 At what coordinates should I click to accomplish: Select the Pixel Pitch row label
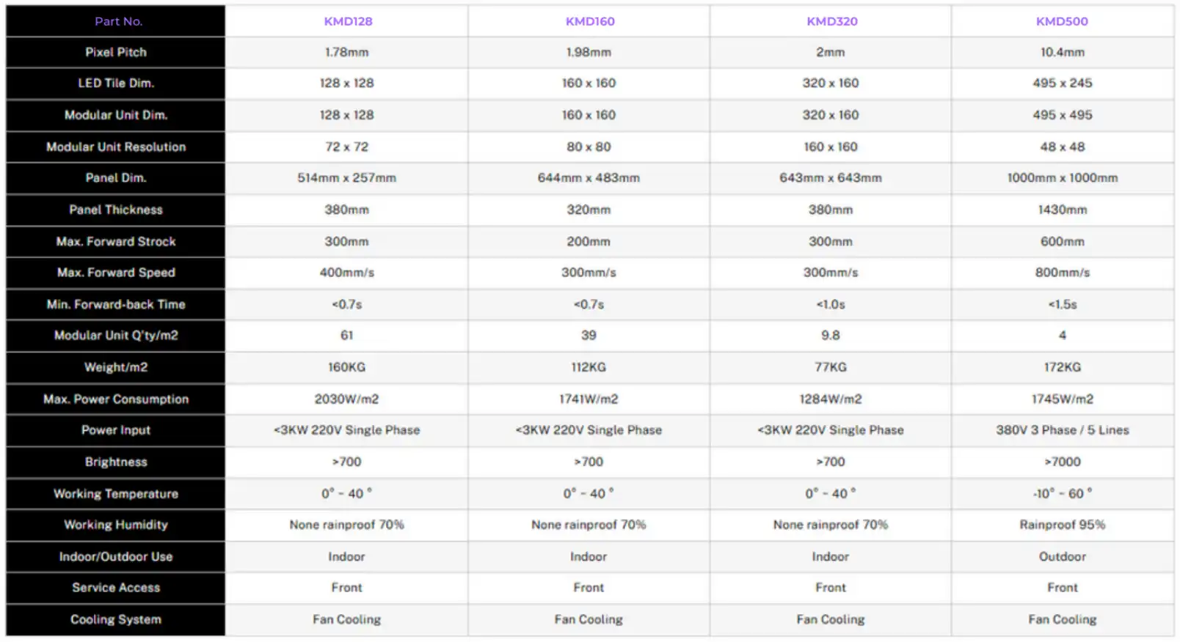click(116, 52)
